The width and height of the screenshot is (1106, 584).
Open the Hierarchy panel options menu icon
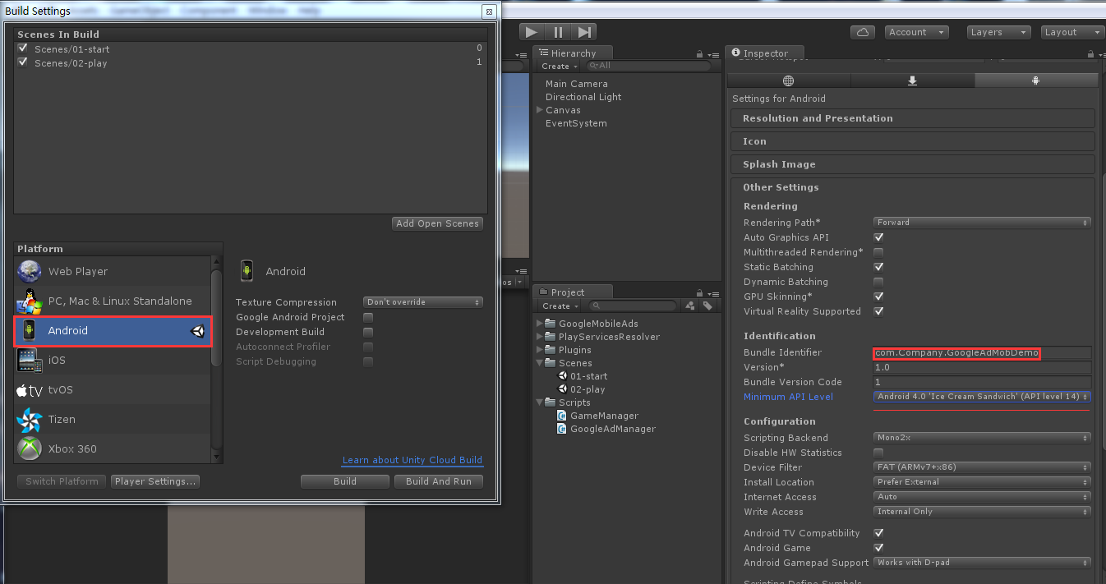pyautogui.click(x=712, y=53)
